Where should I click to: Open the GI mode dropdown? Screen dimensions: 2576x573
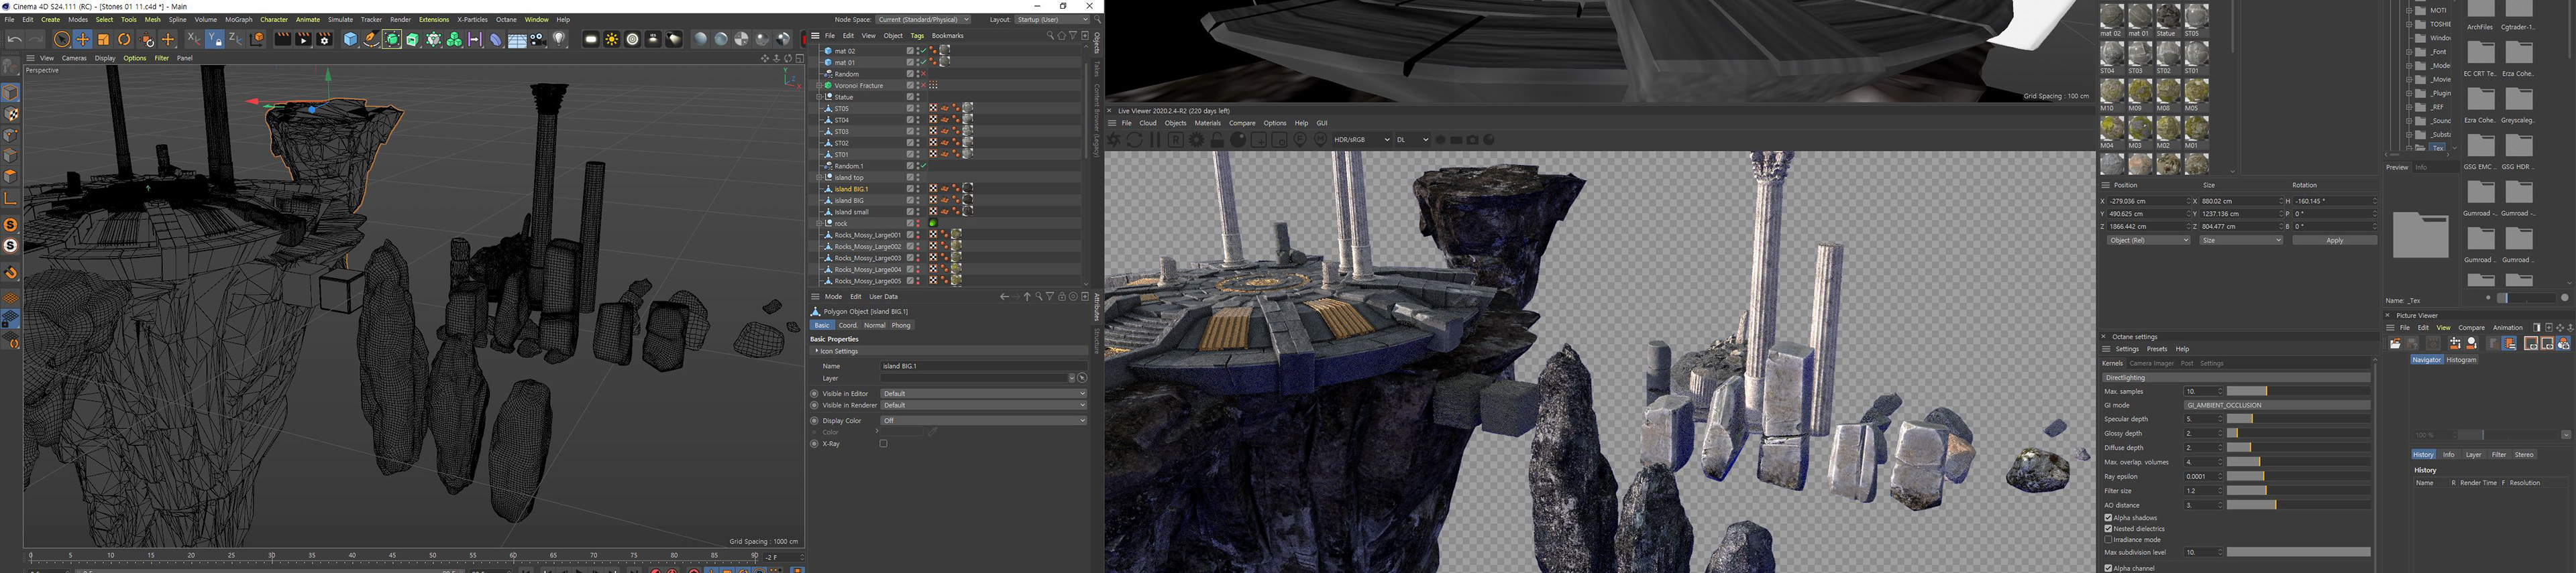2276,405
